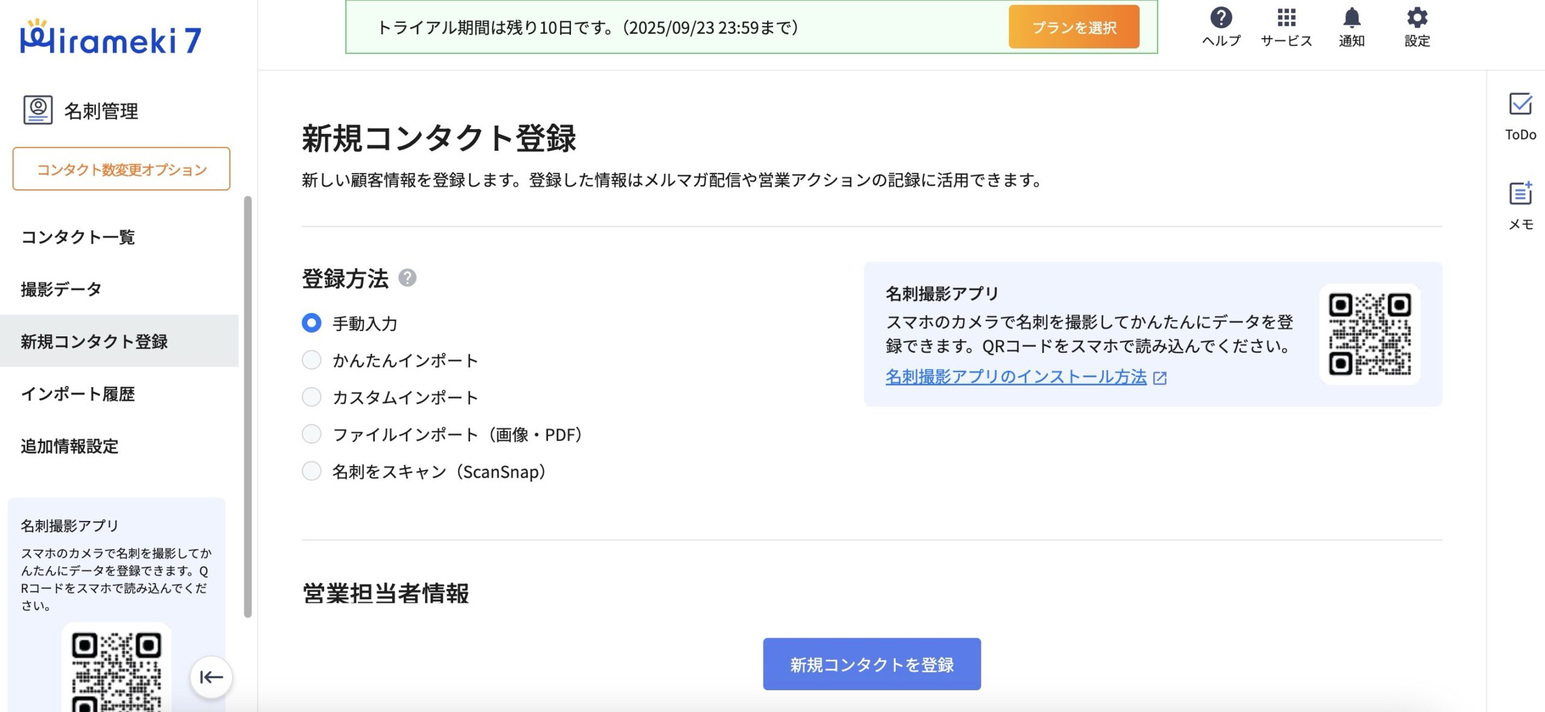Viewport: 1545px width, 712px height.
Task: Open the ToDo checklist panel icon
Action: (x=1520, y=104)
